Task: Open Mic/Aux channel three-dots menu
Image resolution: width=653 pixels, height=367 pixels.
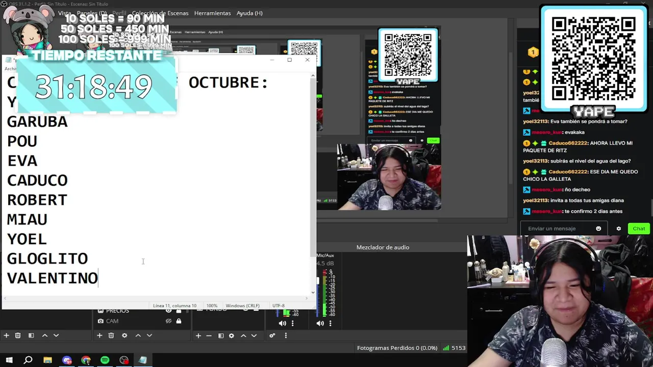Action: [x=330, y=323]
